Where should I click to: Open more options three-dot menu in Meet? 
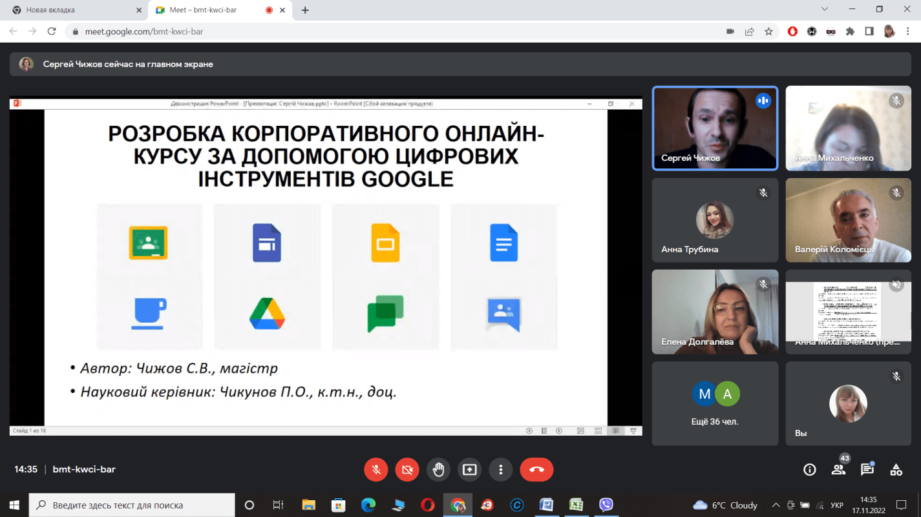500,470
